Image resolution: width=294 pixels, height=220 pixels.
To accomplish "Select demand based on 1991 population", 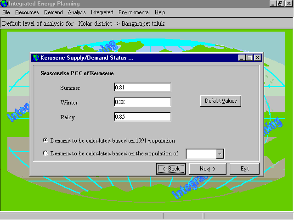I will click(x=45, y=141).
